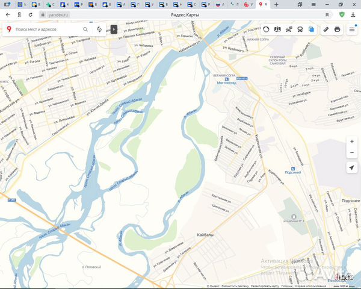Screen dimensions: 361x289
Task: Zoom out the map with minus
Action: coord(352,152)
